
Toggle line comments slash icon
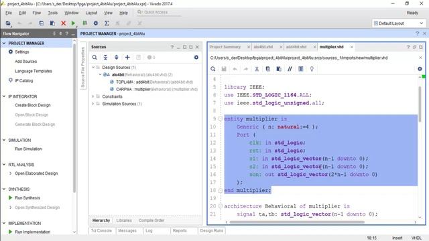[x=290, y=69]
